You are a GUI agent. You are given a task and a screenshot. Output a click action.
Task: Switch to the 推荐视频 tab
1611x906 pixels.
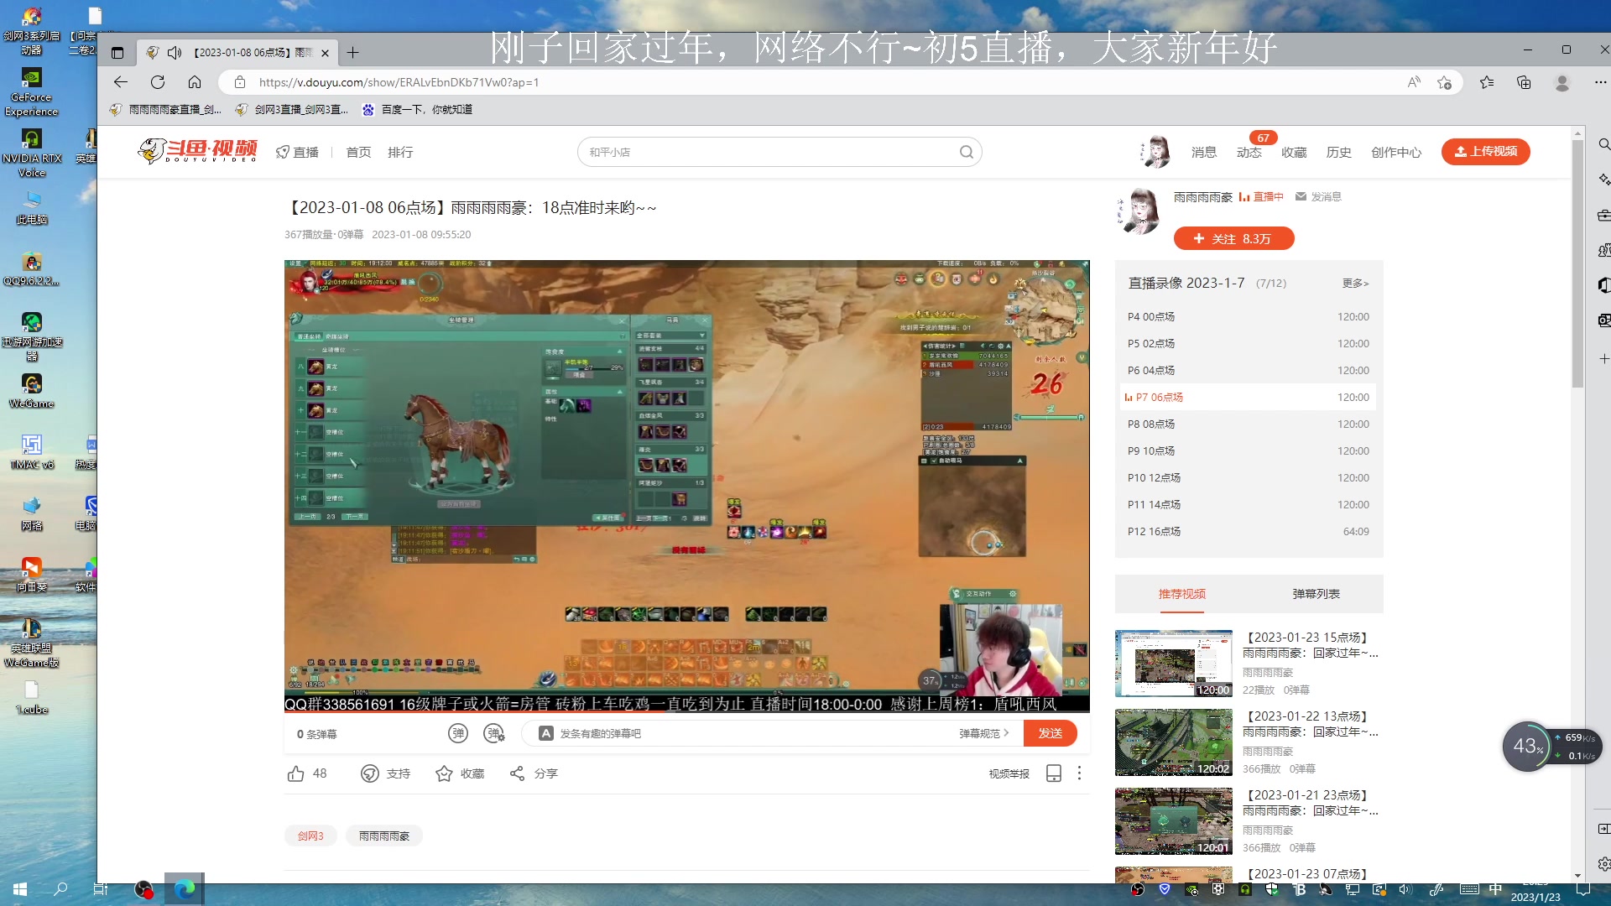[1181, 594]
